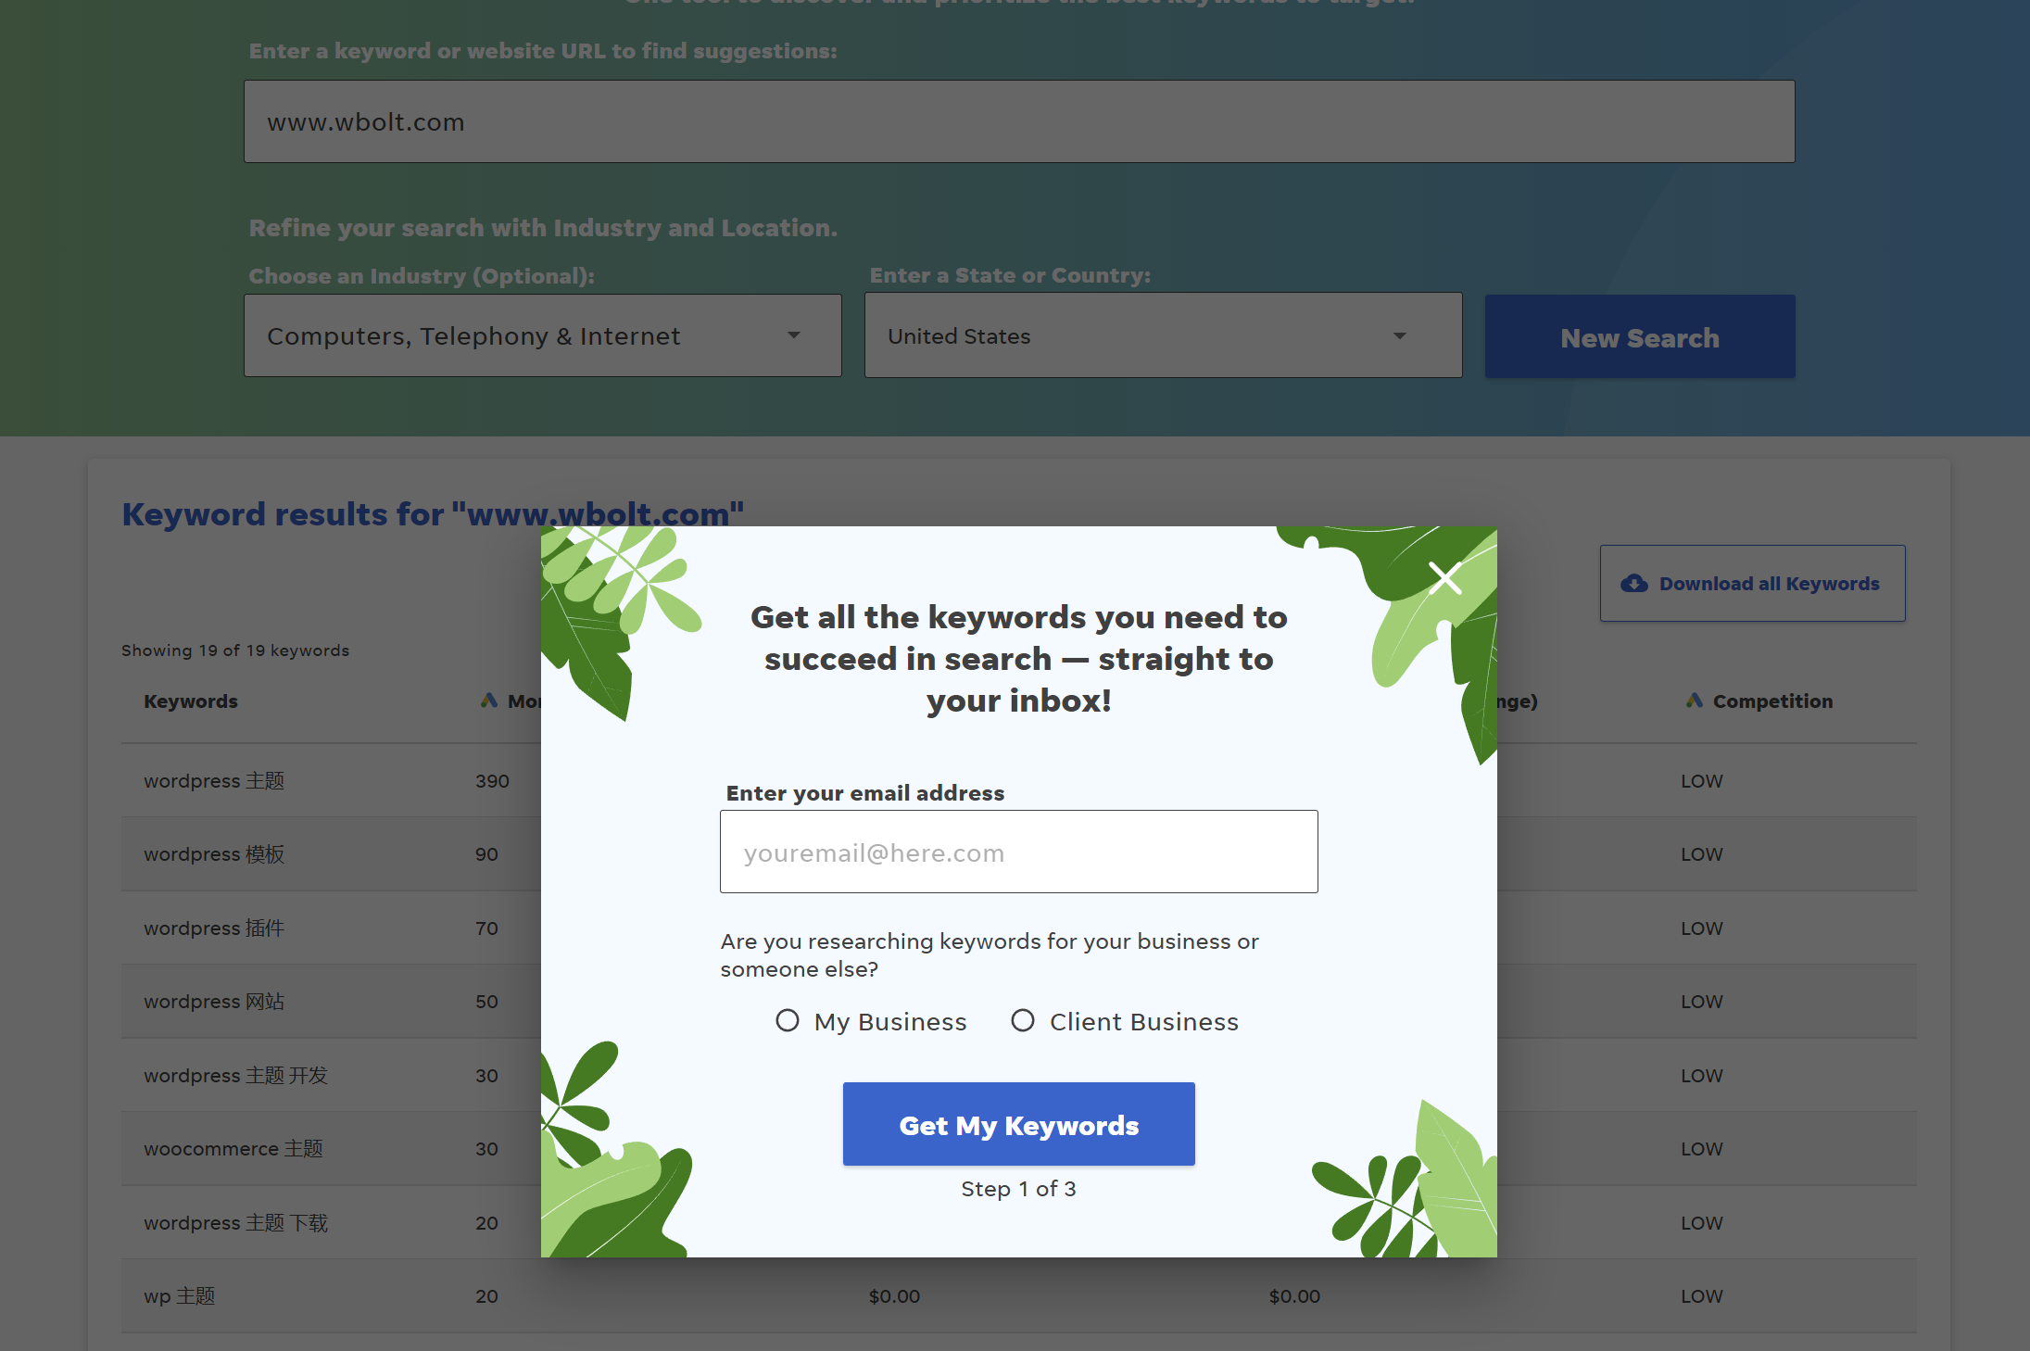Close the email popup with X icon
This screenshot has height=1351, width=2030.
click(x=1444, y=578)
